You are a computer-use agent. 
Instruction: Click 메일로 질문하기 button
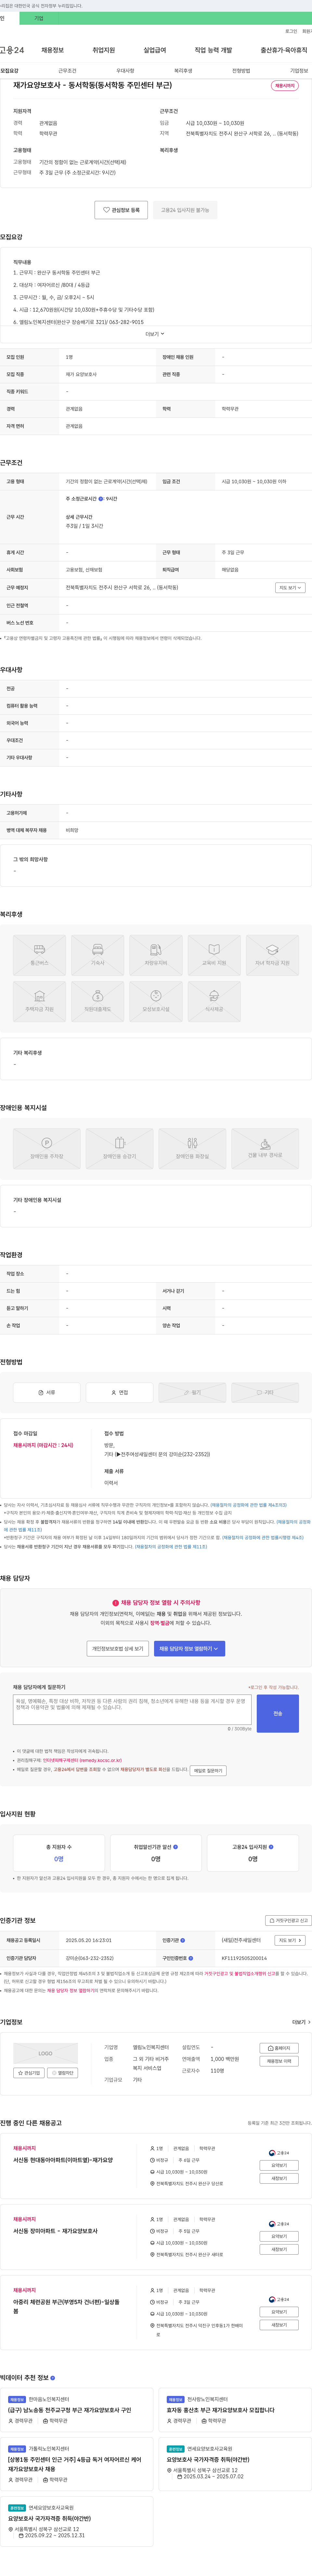point(208,1770)
